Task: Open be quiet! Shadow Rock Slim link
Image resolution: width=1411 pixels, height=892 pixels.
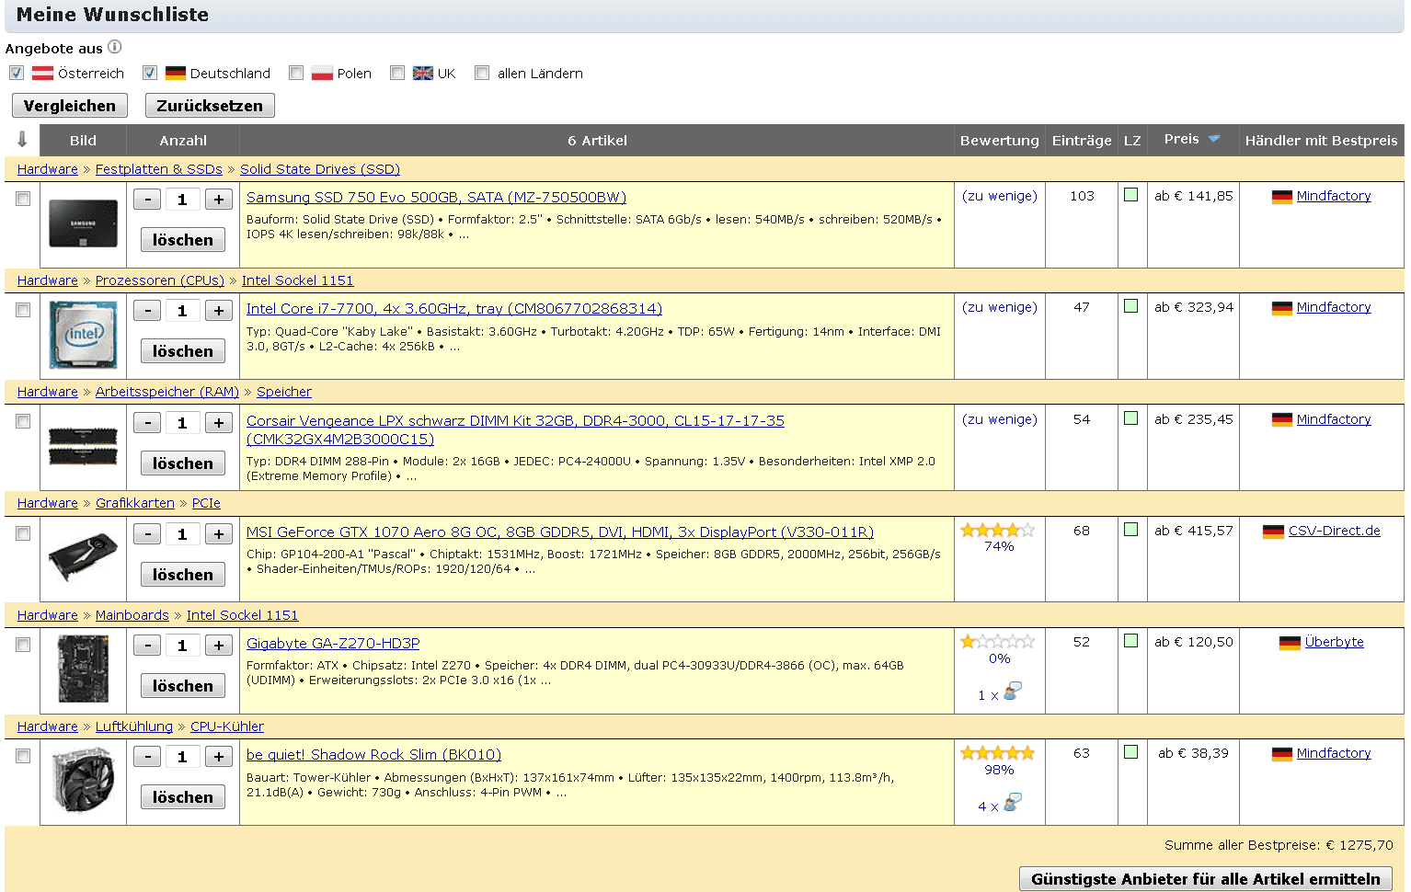Action: (373, 754)
